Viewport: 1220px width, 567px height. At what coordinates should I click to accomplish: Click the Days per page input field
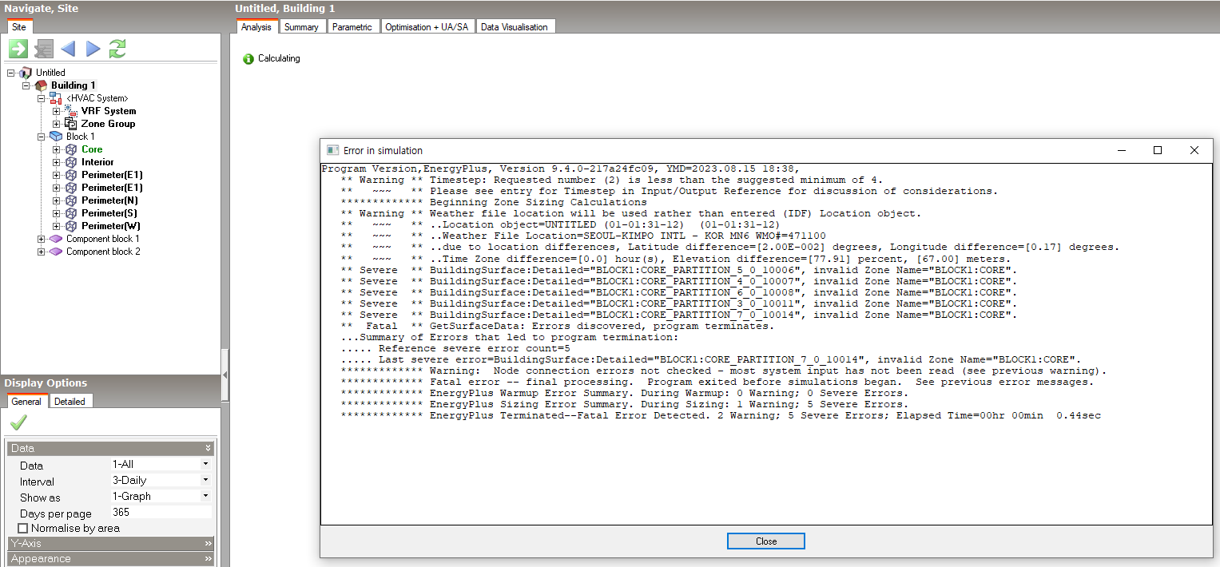click(160, 513)
